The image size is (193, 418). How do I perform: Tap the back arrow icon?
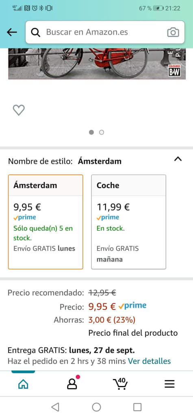tap(12, 32)
